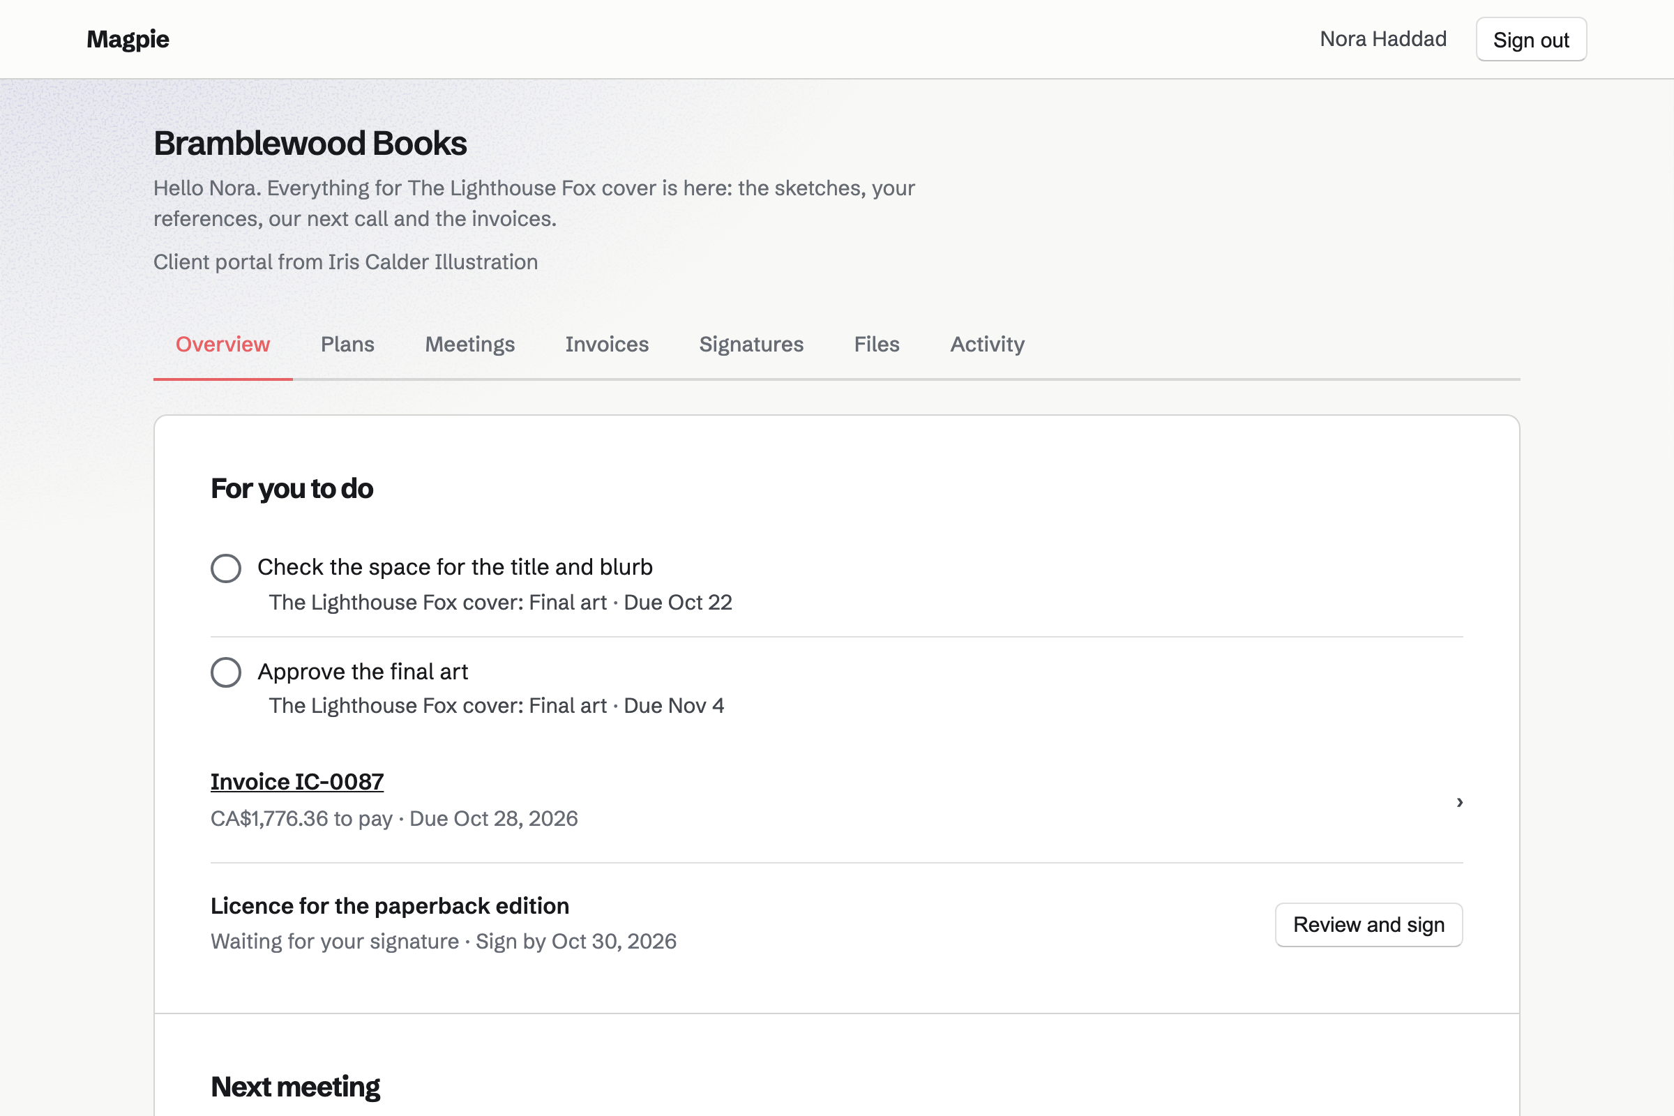Click the chevron arrow on Invoice IC-0087 row
Viewport: 1674px width, 1116px height.
tap(1459, 803)
